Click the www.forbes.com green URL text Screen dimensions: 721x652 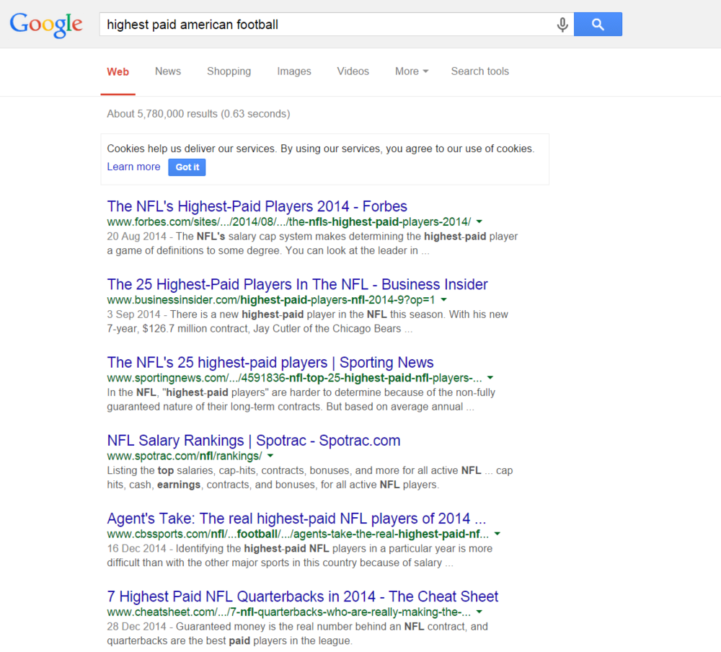289,222
